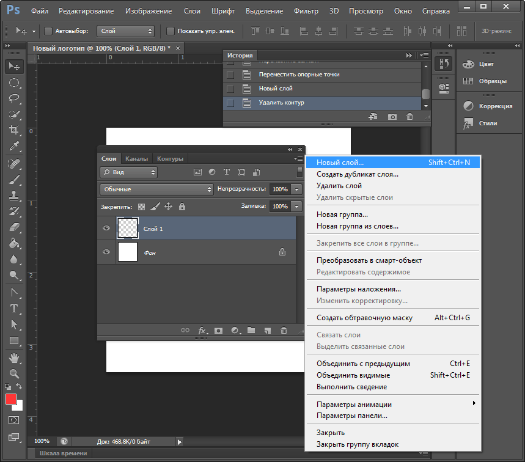The width and height of the screenshot is (525, 462).
Task: Switch to the Каналы tab
Action: coord(136,159)
